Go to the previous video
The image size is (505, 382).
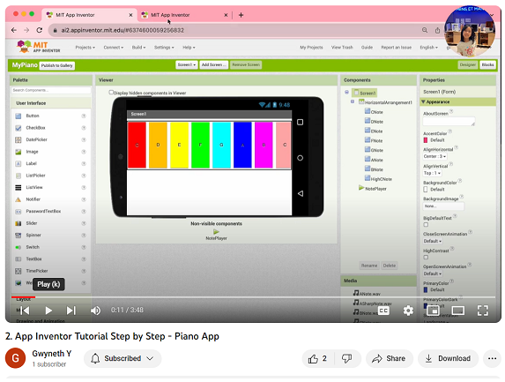click(x=24, y=311)
